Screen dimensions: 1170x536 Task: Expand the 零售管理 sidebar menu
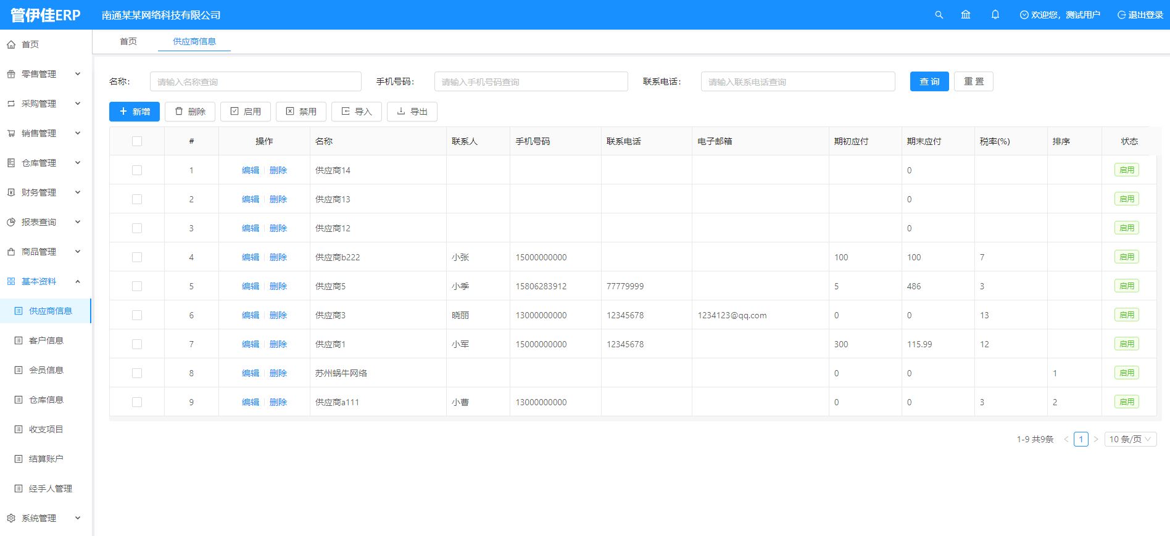tap(43, 74)
